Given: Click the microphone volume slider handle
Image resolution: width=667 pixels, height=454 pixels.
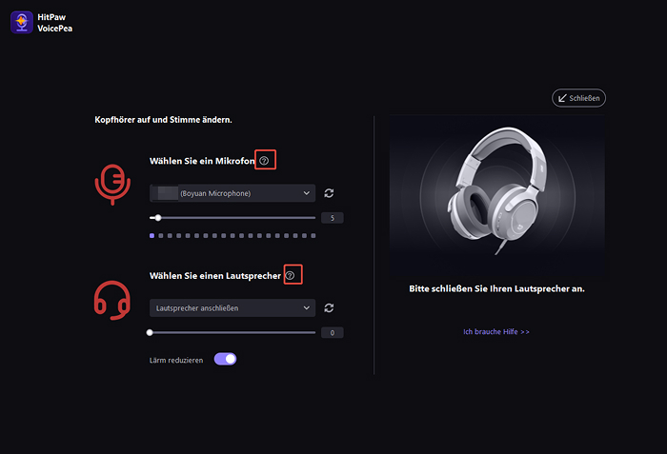Looking at the screenshot, I should [157, 218].
